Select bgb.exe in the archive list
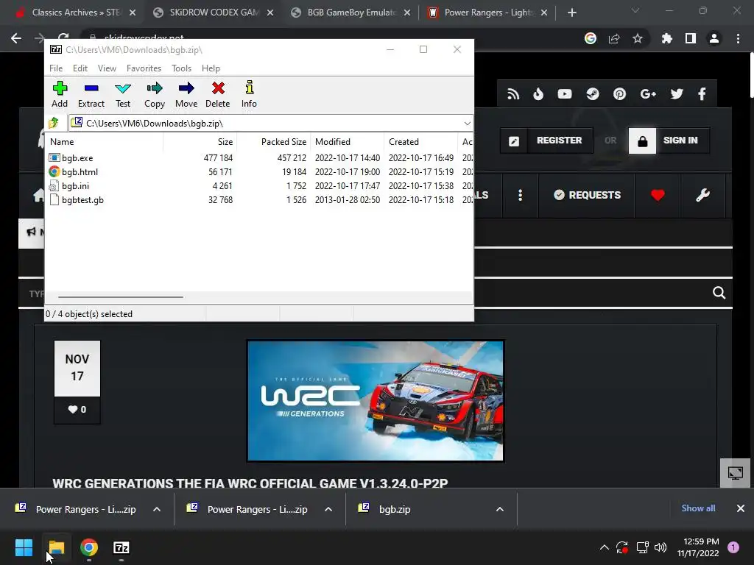This screenshot has height=565, width=754. tap(258, 157)
